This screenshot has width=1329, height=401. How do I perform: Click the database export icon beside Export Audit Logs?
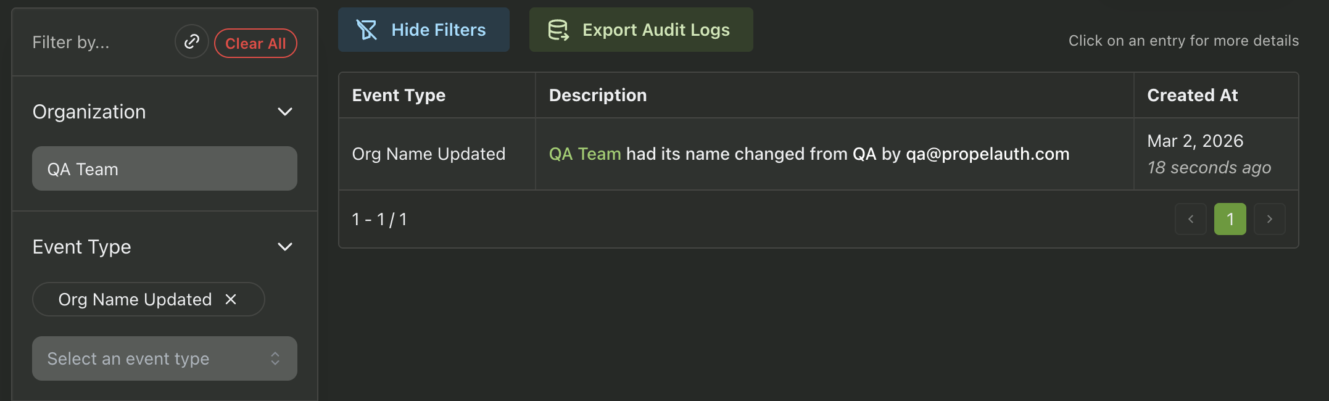pos(558,29)
